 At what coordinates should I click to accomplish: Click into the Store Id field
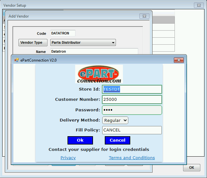(x=132, y=89)
